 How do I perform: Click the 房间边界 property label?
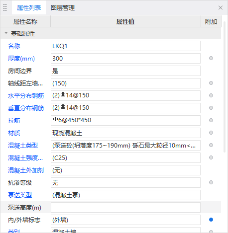[x=20, y=71]
